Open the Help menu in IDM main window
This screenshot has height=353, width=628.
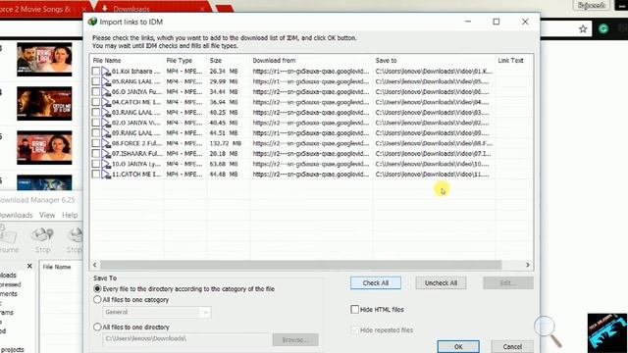[x=70, y=216]
